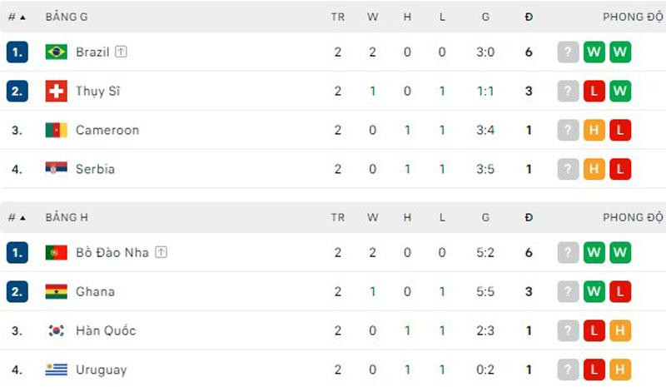Click promotion arrow icon beside Brazil
This screenshot has width=666, height=387.
[122, 52]
